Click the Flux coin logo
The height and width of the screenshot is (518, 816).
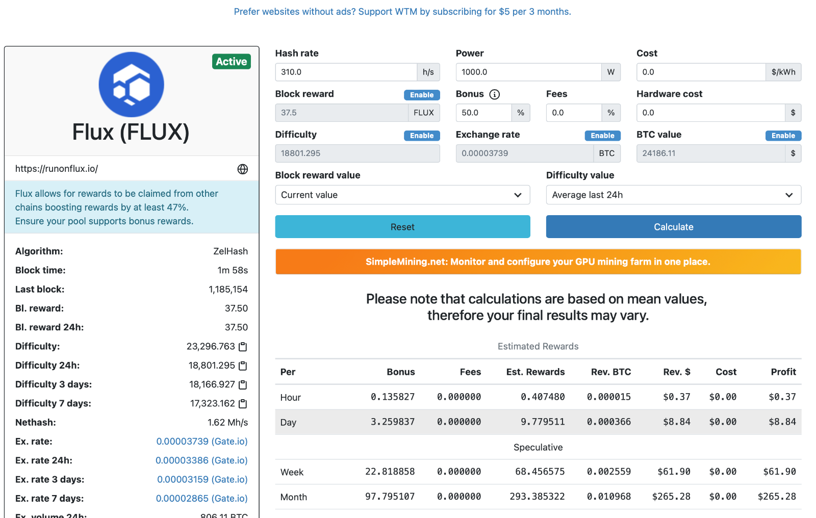(131, 85)
